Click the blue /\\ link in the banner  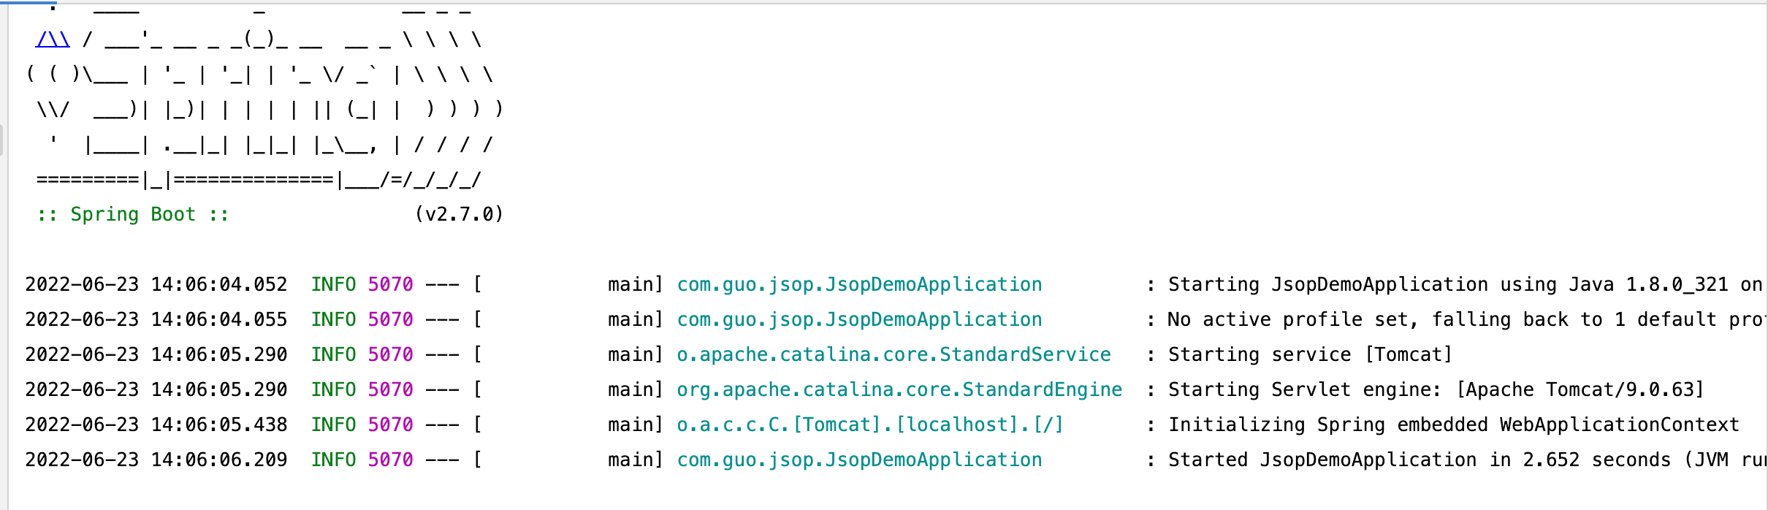[x=53, y=39]
